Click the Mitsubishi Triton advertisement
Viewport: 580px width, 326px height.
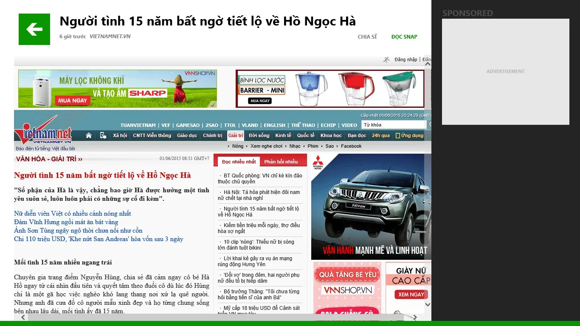coord(371,206)
